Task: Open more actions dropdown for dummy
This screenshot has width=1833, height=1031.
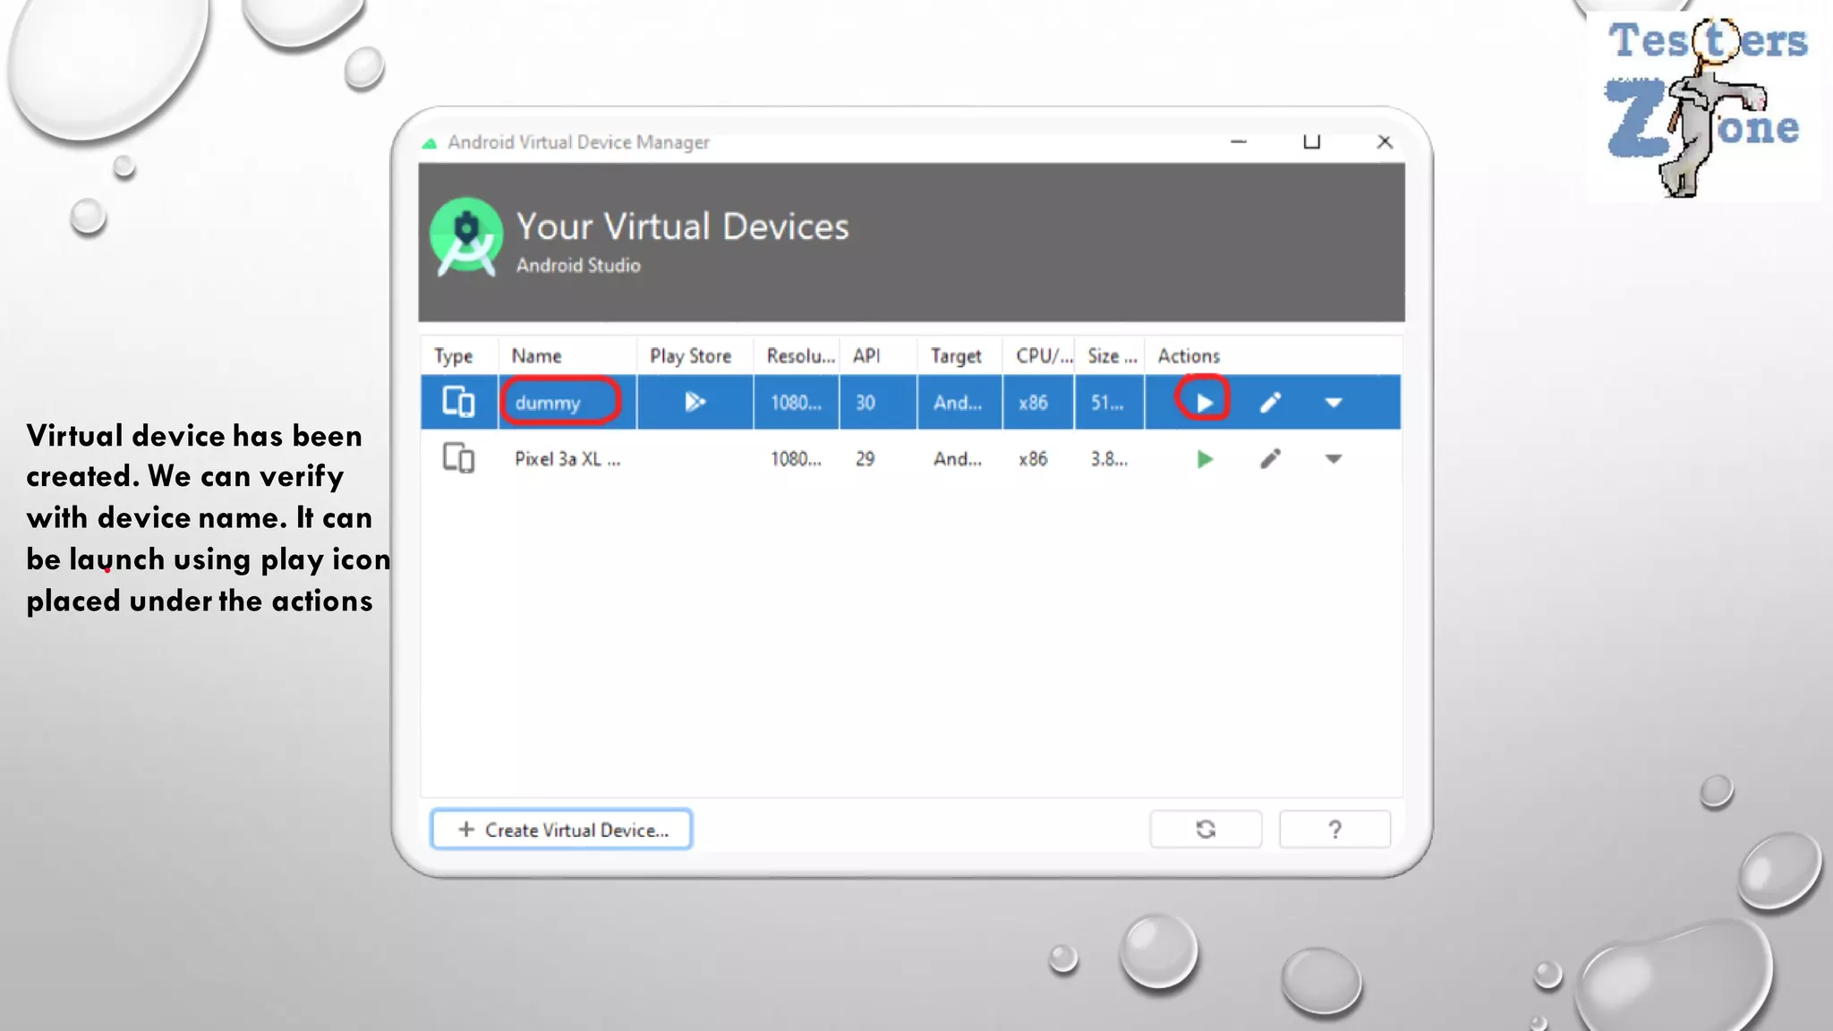Action: [x=1334, y=403]
